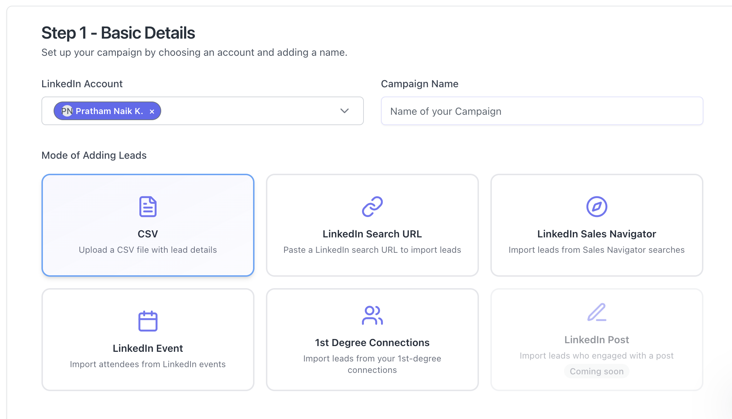Screen dimensions: 732x419
Task: Click the LinkedIn Post title
Action: tap(597, 340)
